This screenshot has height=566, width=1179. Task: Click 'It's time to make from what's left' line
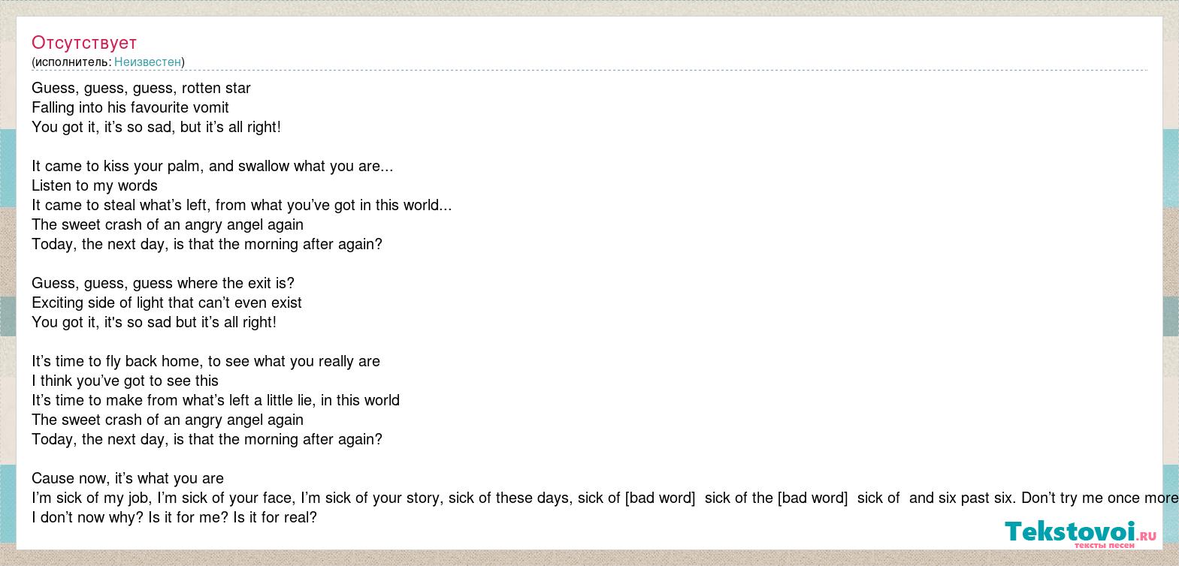[x=216, y=401]
